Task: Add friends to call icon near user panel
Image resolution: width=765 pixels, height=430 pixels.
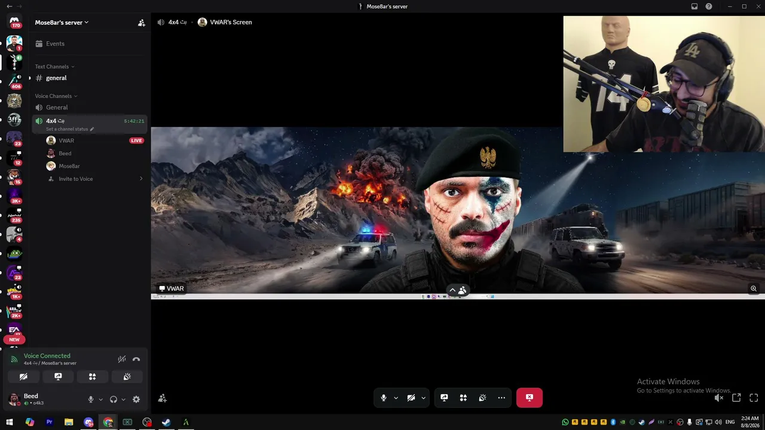Action: pyautogui.click(x=162, y=398)
